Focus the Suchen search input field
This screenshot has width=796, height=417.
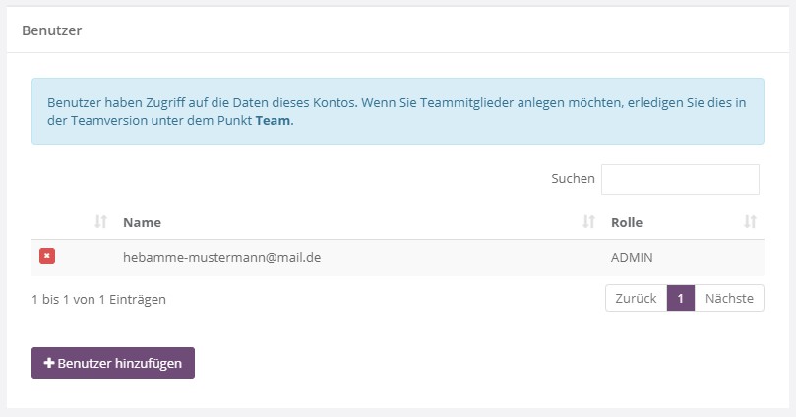(680, 179)
